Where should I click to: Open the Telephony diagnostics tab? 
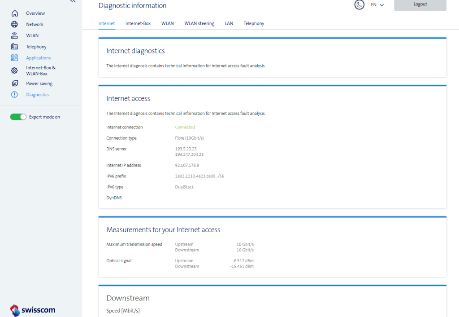coord(254,23)
